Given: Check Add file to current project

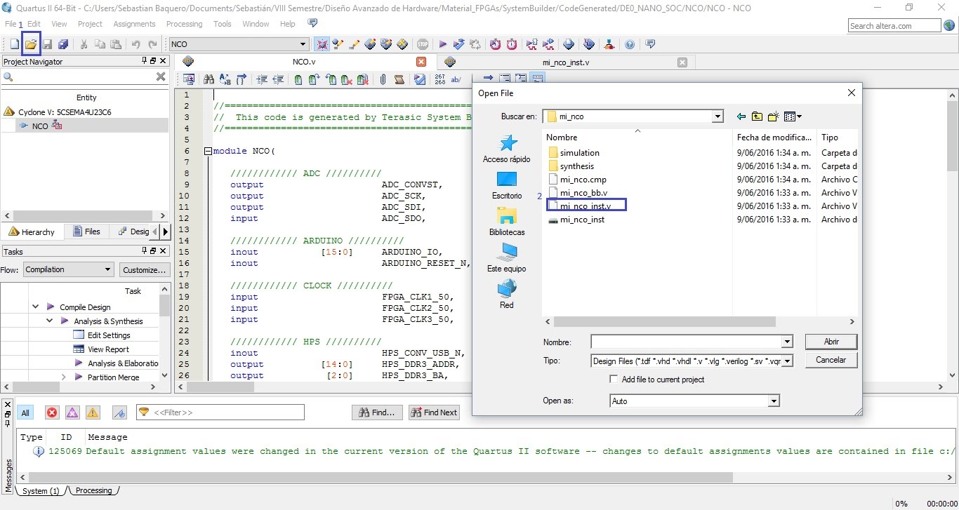Looking at the screenshot, I should 614,380.
